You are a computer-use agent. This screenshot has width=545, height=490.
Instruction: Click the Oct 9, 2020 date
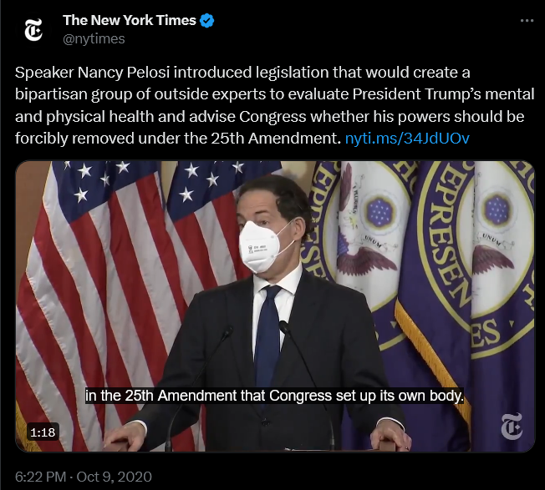[x=114, y=477]
